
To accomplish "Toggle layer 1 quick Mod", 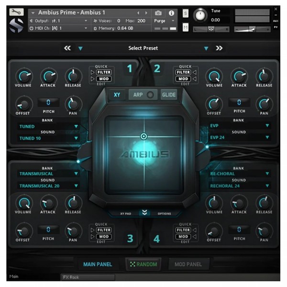I will [104, 79].
